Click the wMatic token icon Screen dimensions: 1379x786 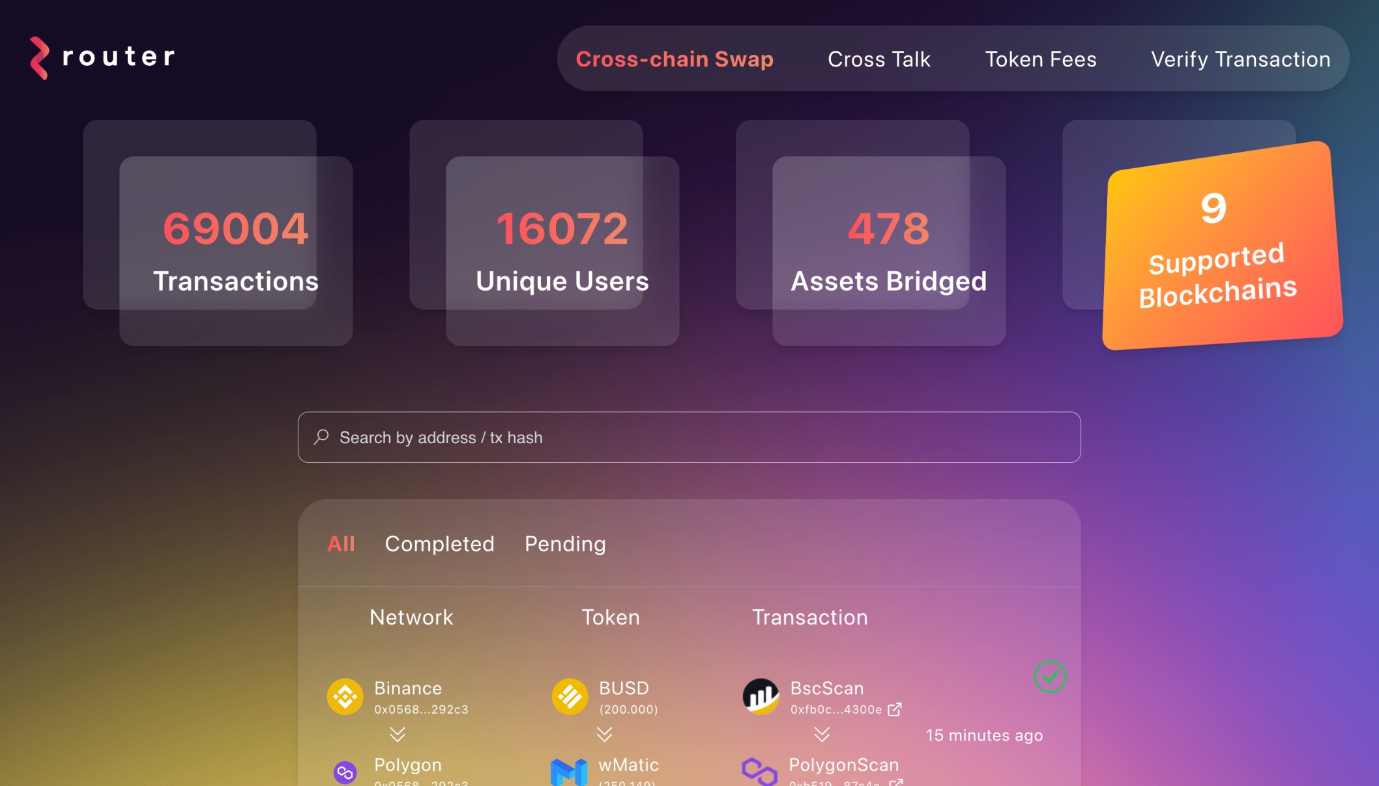point(570,772)
